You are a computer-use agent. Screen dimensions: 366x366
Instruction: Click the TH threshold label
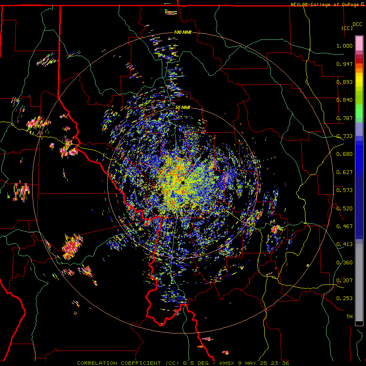tap(349, 317)
